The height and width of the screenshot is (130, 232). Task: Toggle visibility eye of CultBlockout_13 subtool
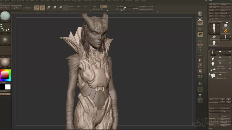pos(230,51)
